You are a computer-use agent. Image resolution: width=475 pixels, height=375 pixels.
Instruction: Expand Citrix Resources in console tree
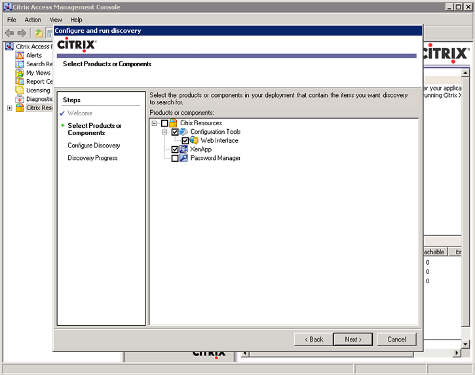click(x=9, y=108)
